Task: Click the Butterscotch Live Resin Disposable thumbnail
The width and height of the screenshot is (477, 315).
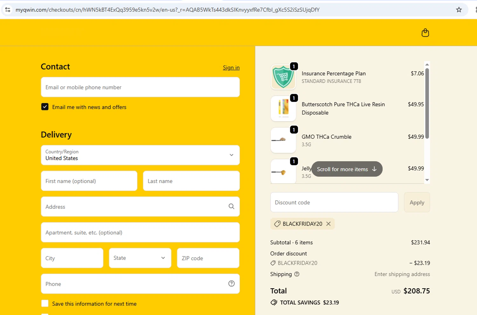Action: click(x=283, y=108)
